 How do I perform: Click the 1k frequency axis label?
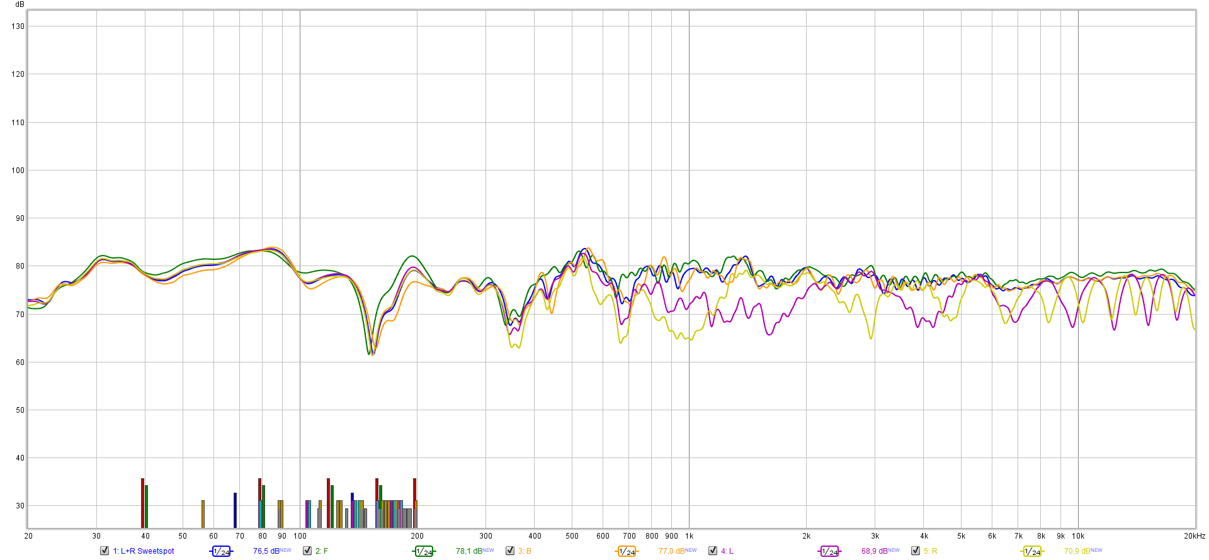tap(690, 536)
